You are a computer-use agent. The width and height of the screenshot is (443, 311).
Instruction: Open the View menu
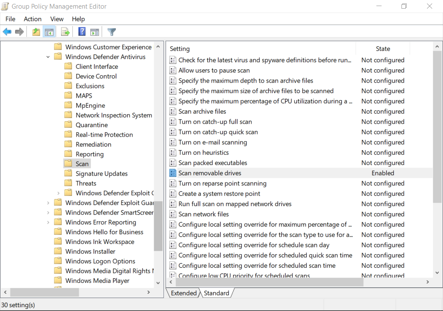click(x=57, y=19)
